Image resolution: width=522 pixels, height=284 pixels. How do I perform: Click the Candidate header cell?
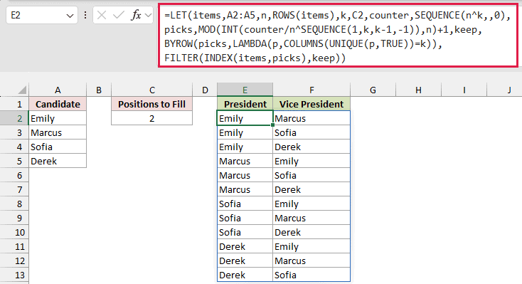pyautogui.click(x=58, y=104)
